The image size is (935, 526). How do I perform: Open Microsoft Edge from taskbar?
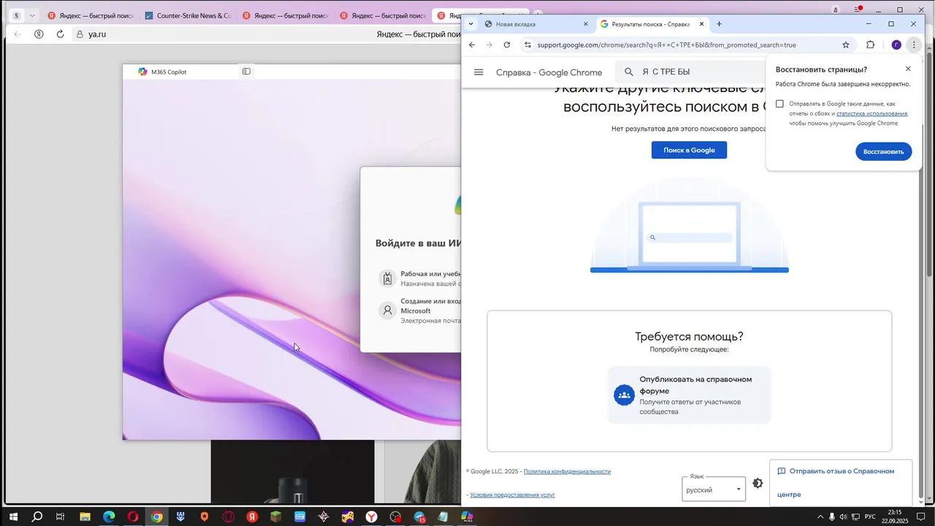pyautogui.click(x=109, y=517)
